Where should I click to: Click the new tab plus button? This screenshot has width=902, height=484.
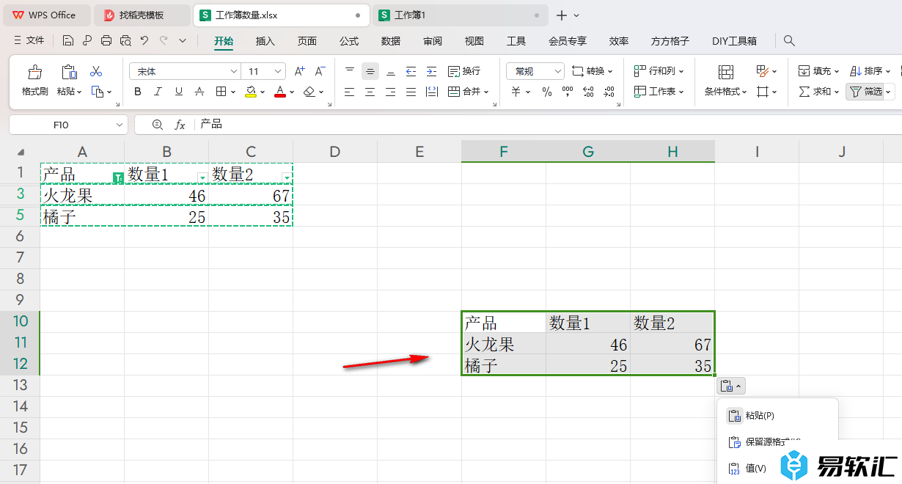[562, 15]
